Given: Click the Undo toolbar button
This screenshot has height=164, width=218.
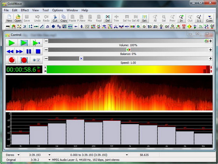Looking at the screenshot, I should point(37,18).
